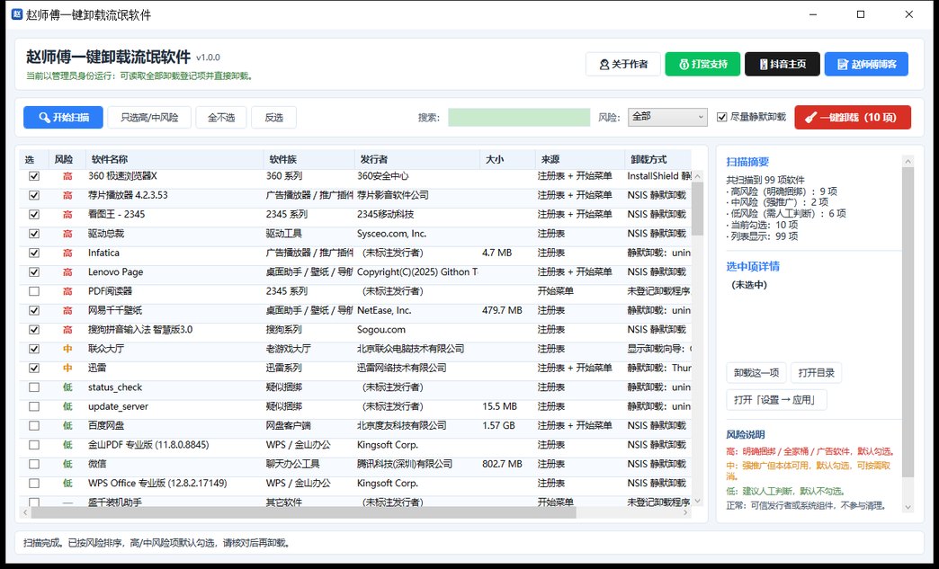Click the 风险说明 heading
The image size is (939, 569).
[746, 434]
